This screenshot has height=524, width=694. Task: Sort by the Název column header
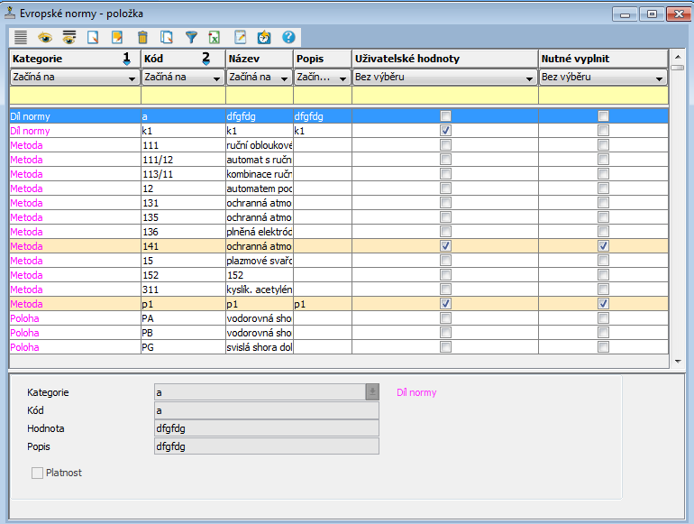(x=259, y=59)
